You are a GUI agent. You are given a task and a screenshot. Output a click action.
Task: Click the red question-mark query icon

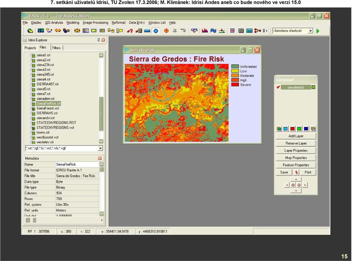pyautogui.click(x=130, y=31)
